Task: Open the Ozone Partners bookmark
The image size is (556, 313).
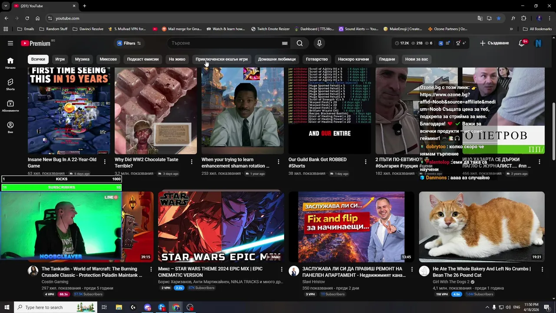Action: point(447,29)
